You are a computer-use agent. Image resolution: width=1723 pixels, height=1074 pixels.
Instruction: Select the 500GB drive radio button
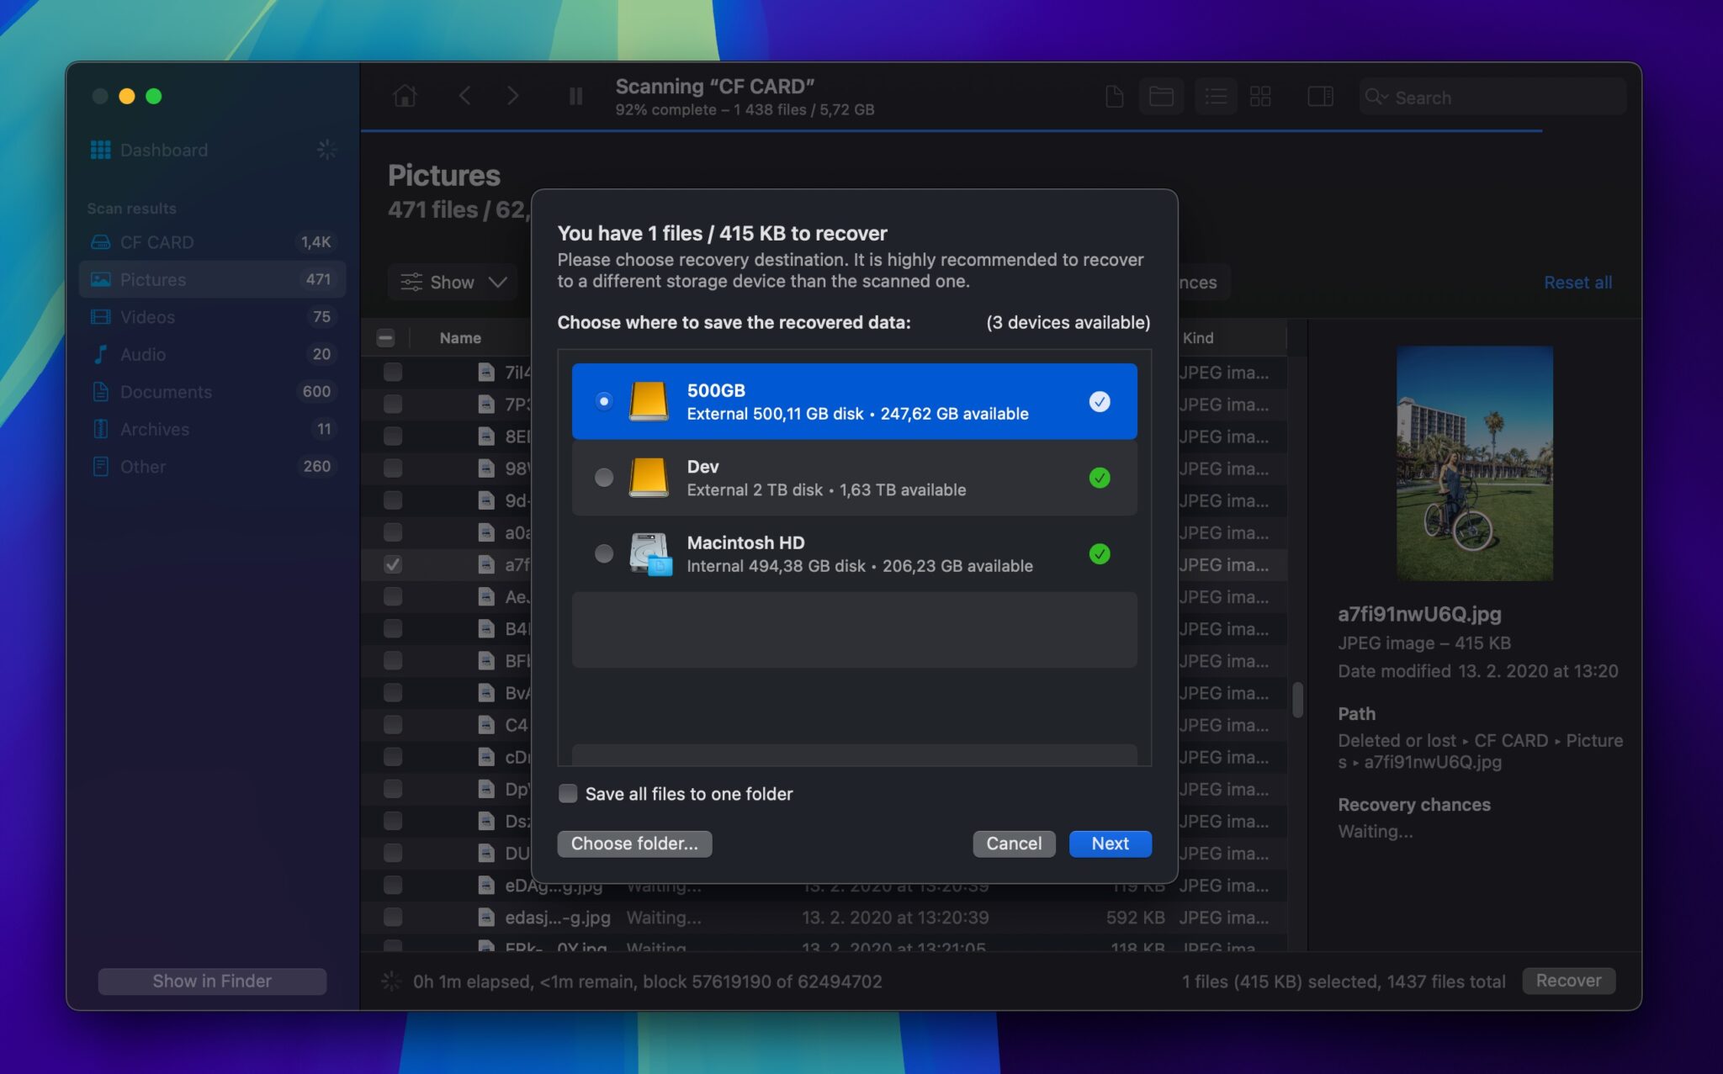click(x=604, y=401)
